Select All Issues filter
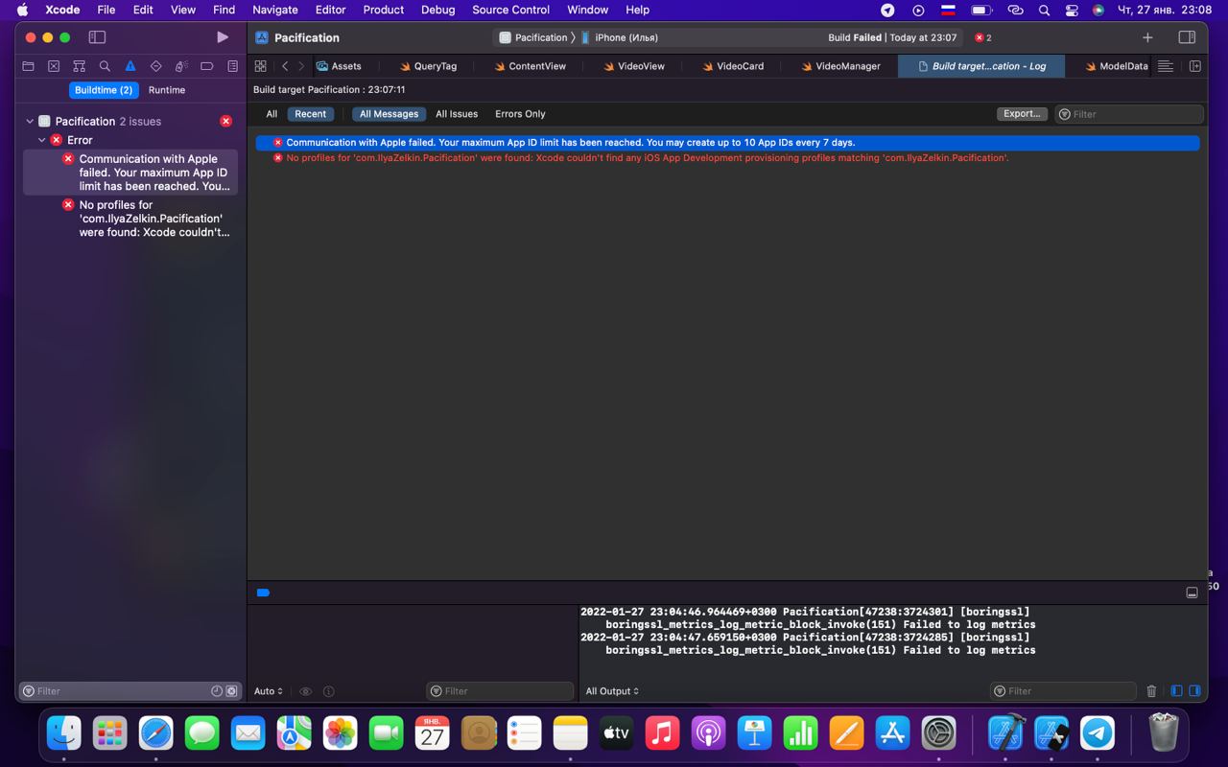The height and width of the screenshot is (767, 1228). point(457,114)
